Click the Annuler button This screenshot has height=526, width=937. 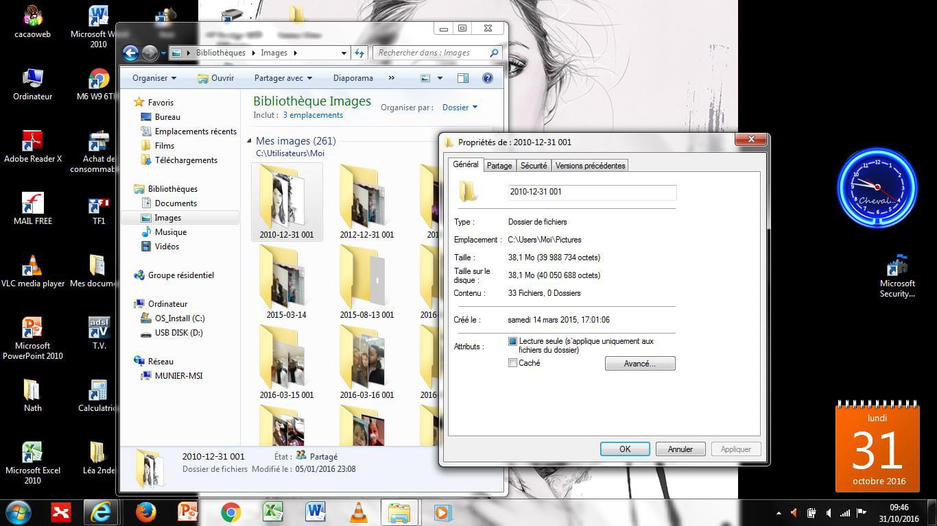[680, 449]
